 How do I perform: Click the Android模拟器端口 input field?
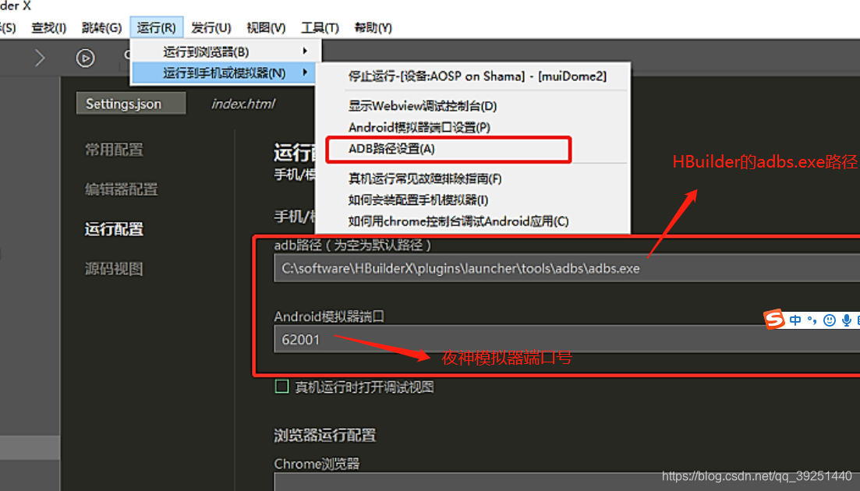567,339
